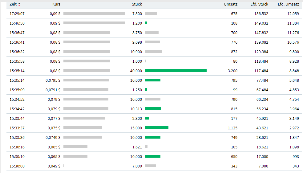Select the 15:46:50 trade timestamp
303x173 pixels.
17,23
